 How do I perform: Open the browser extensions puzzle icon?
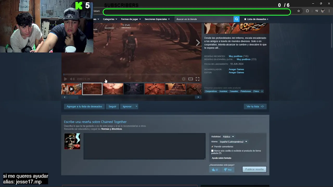308,11
